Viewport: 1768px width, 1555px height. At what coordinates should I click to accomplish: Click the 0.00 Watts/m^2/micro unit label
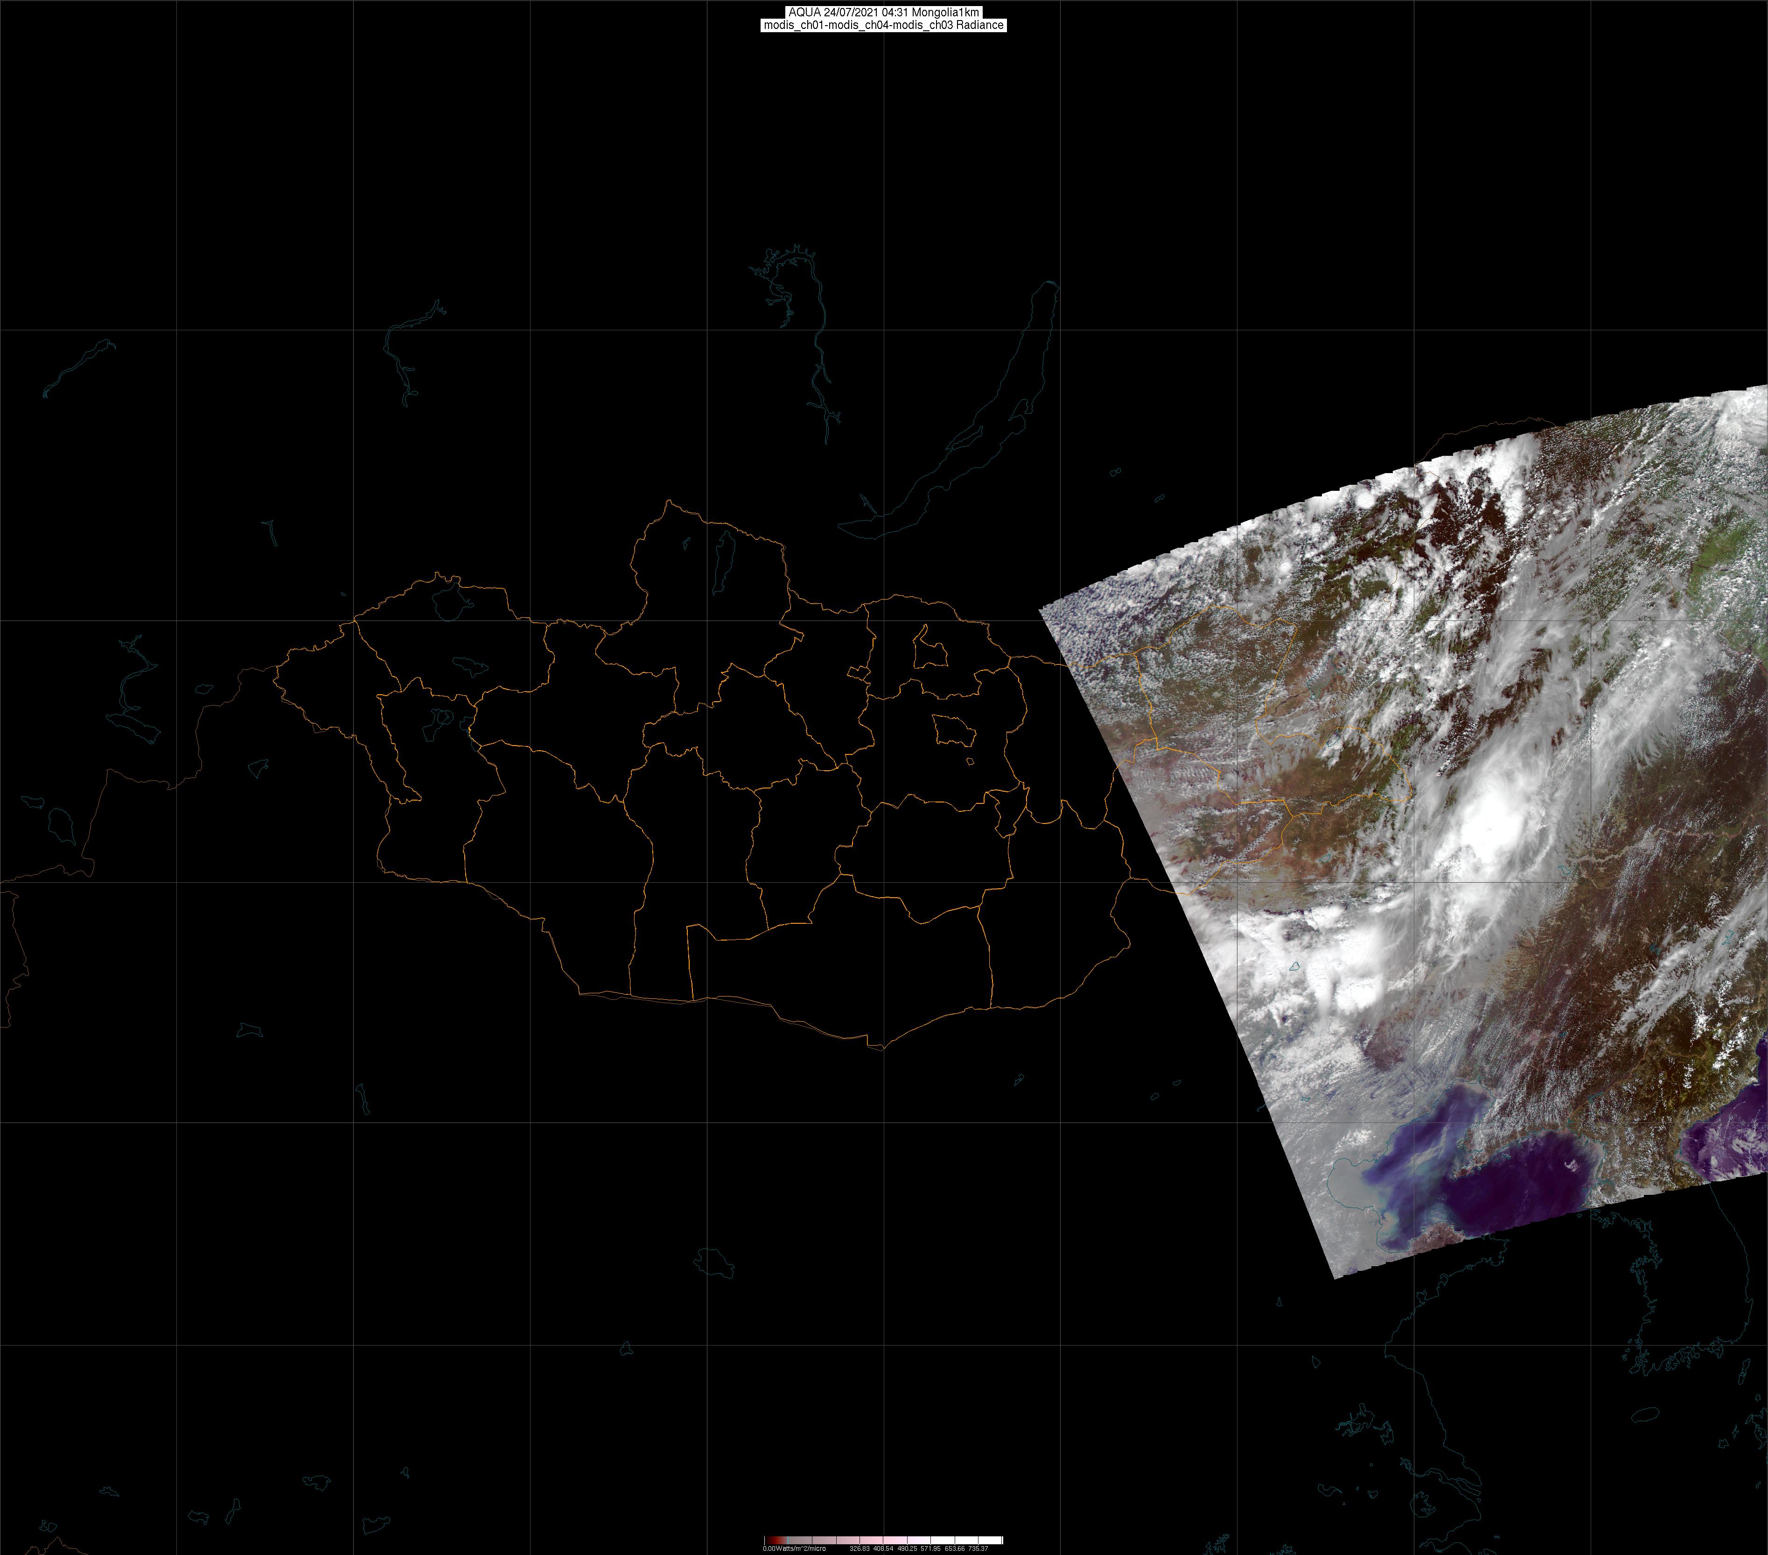[795, 1549]
